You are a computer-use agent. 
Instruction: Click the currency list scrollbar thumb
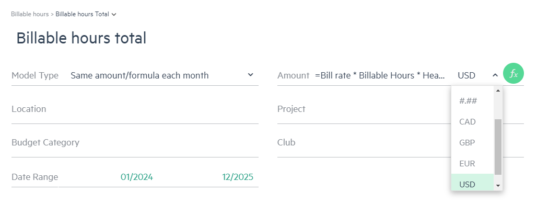coord(498,147)
